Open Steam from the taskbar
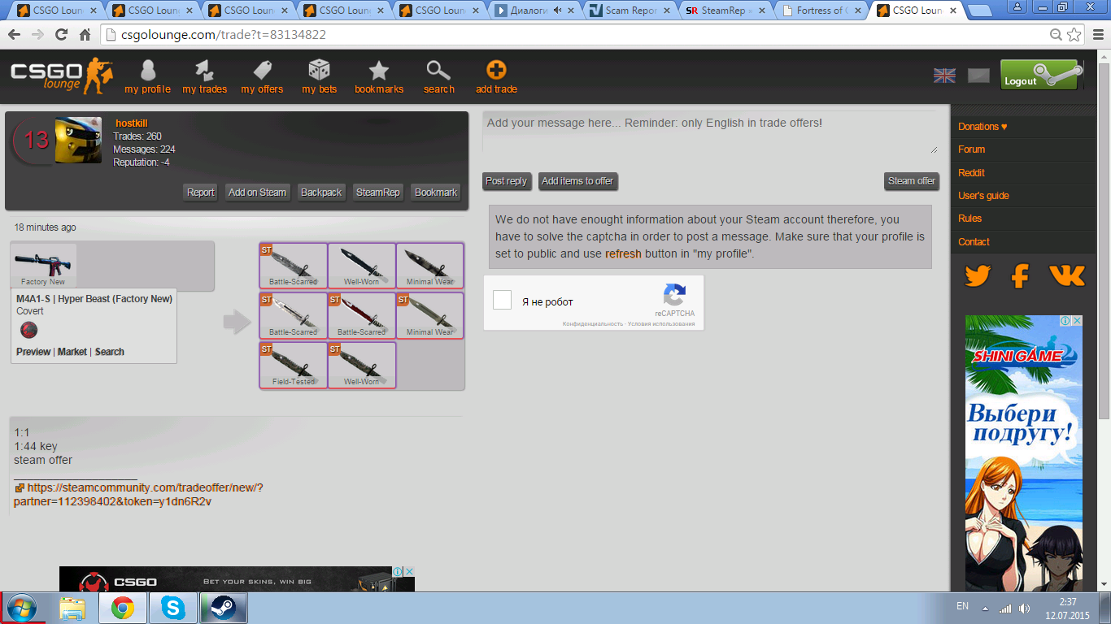 tap(223, 608)
